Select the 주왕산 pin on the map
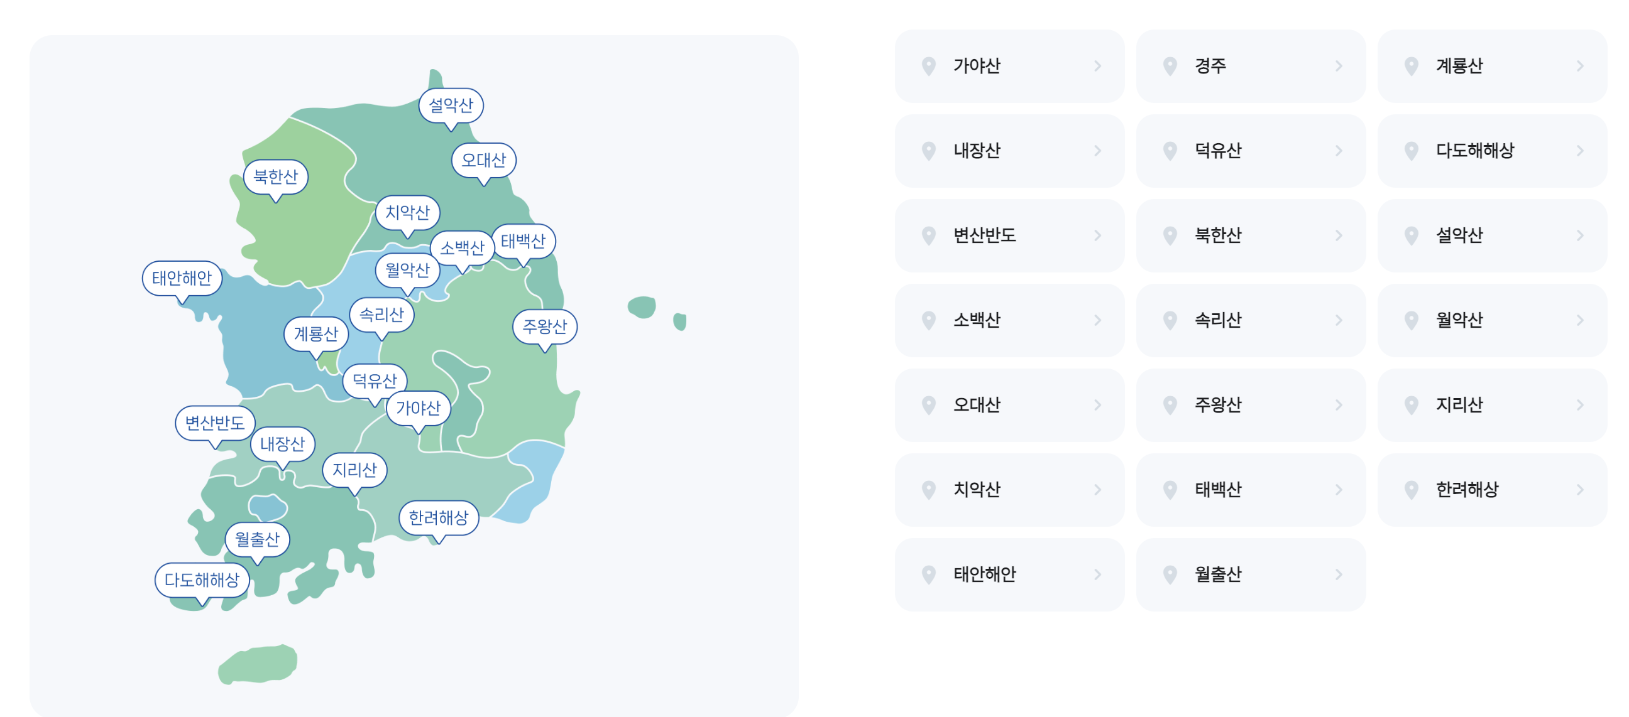Image resolution: width=1629 pixels, height=717 pixels. pos(545,326)
